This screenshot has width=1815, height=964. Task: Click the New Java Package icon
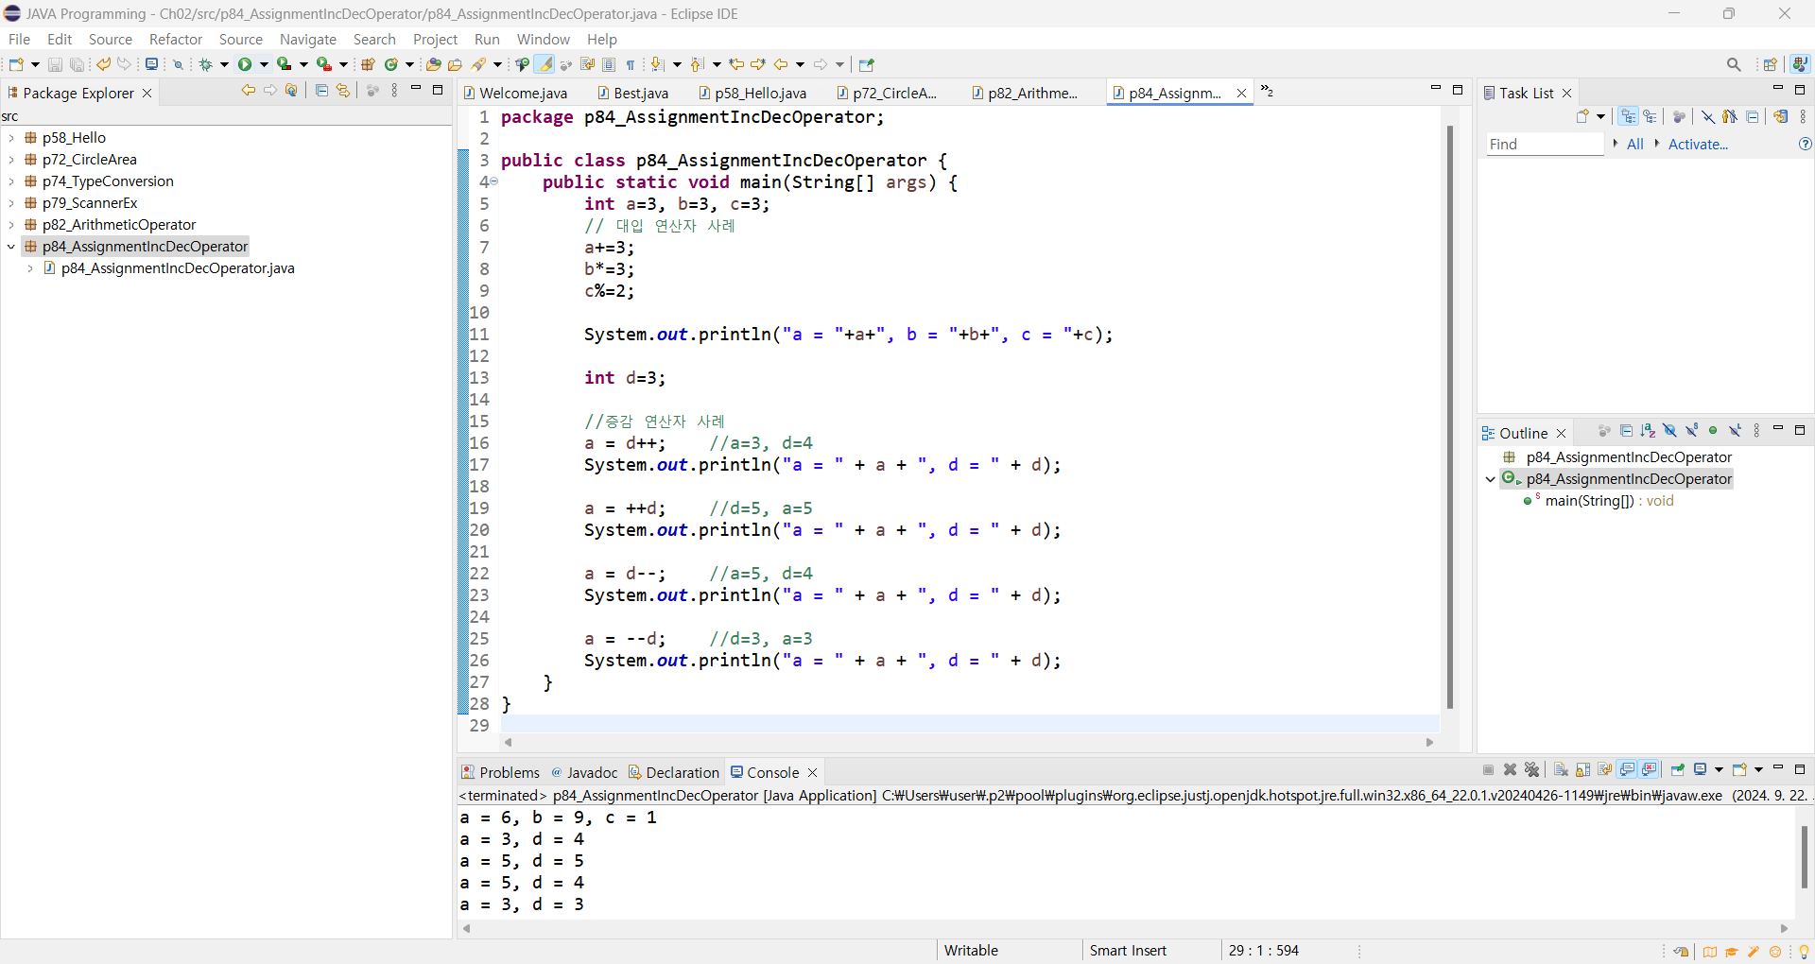pos(368,64)
